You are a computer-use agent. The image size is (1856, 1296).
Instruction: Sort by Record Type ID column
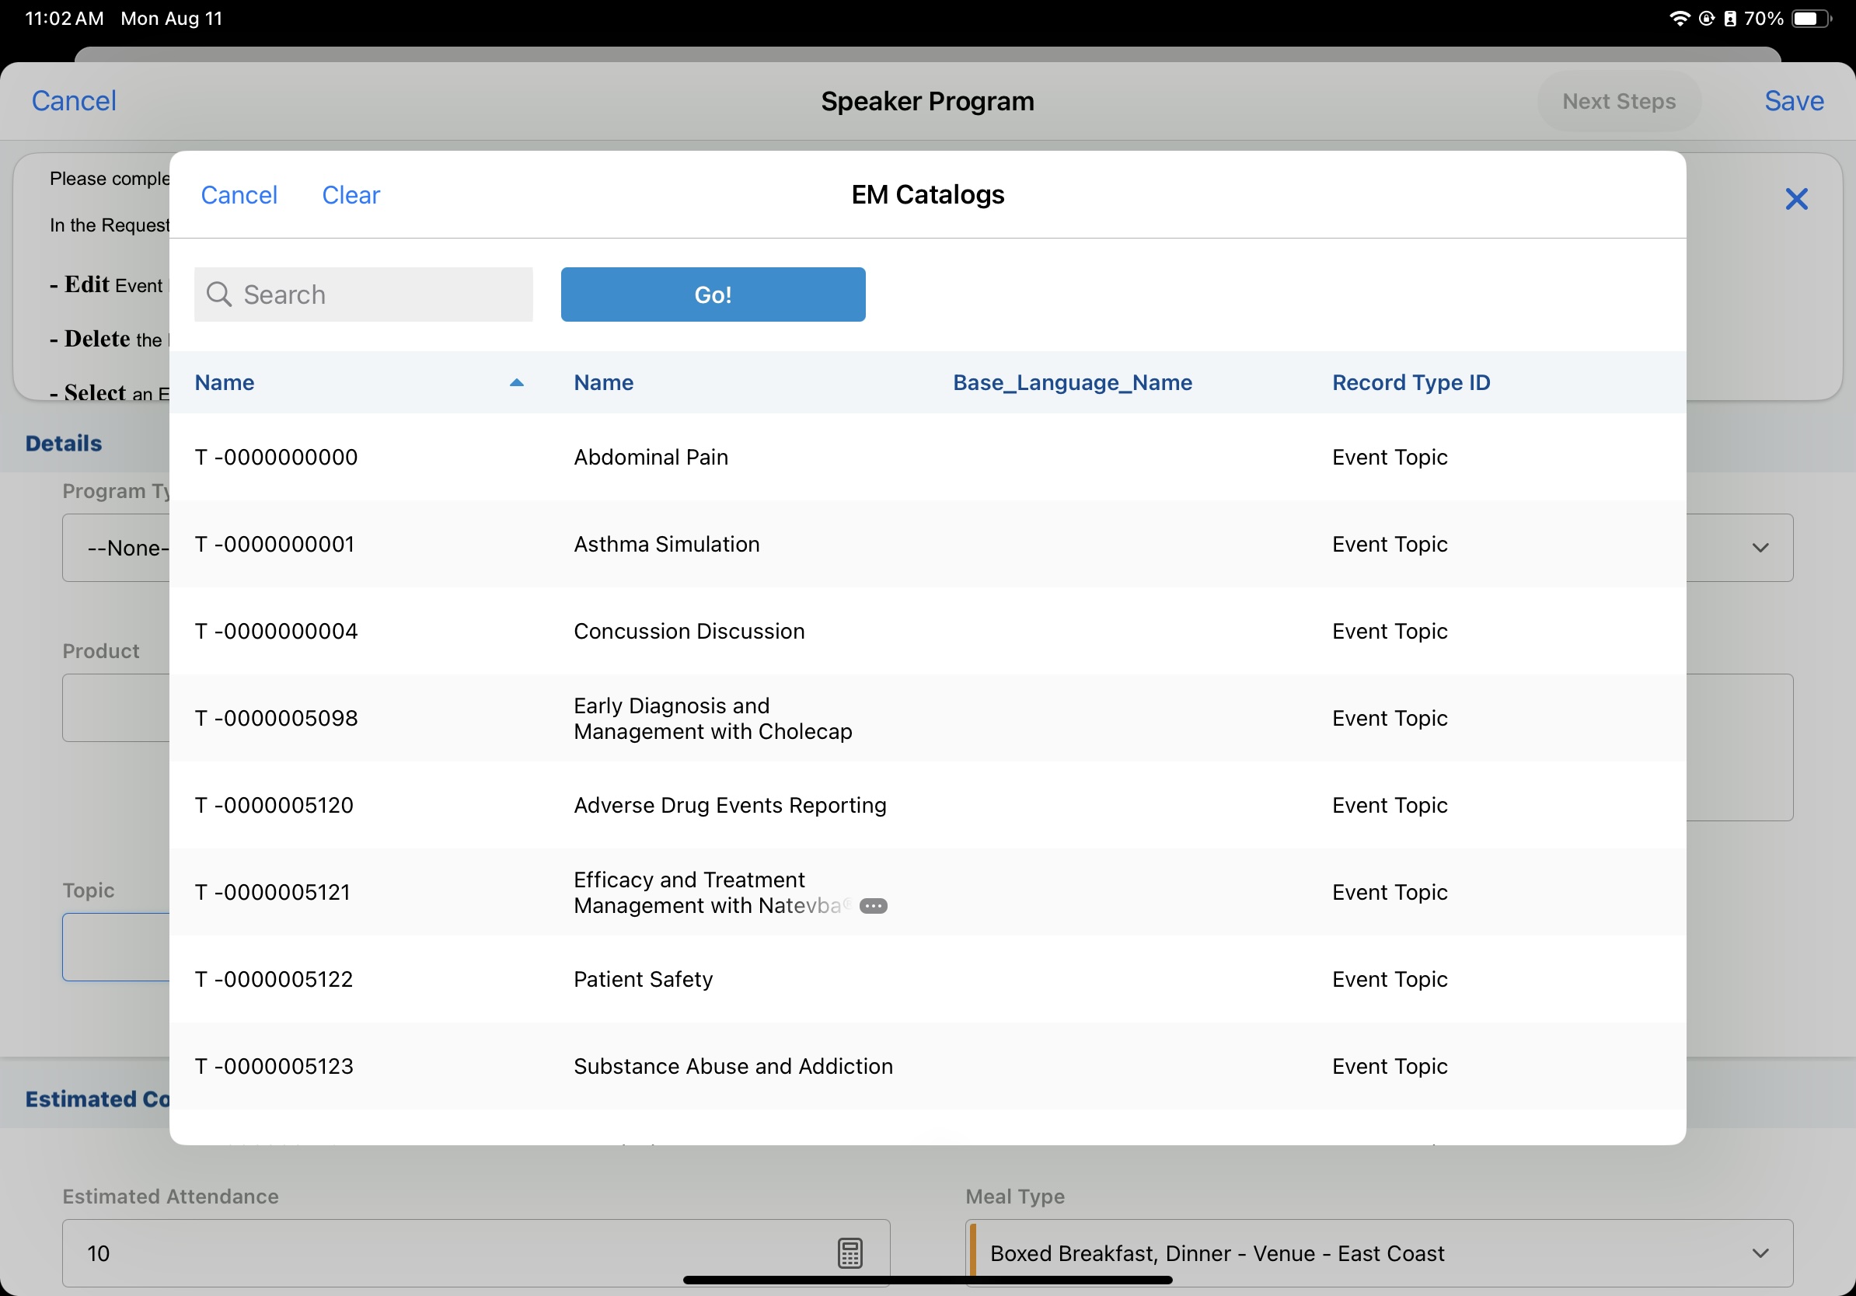point(1411,383)
